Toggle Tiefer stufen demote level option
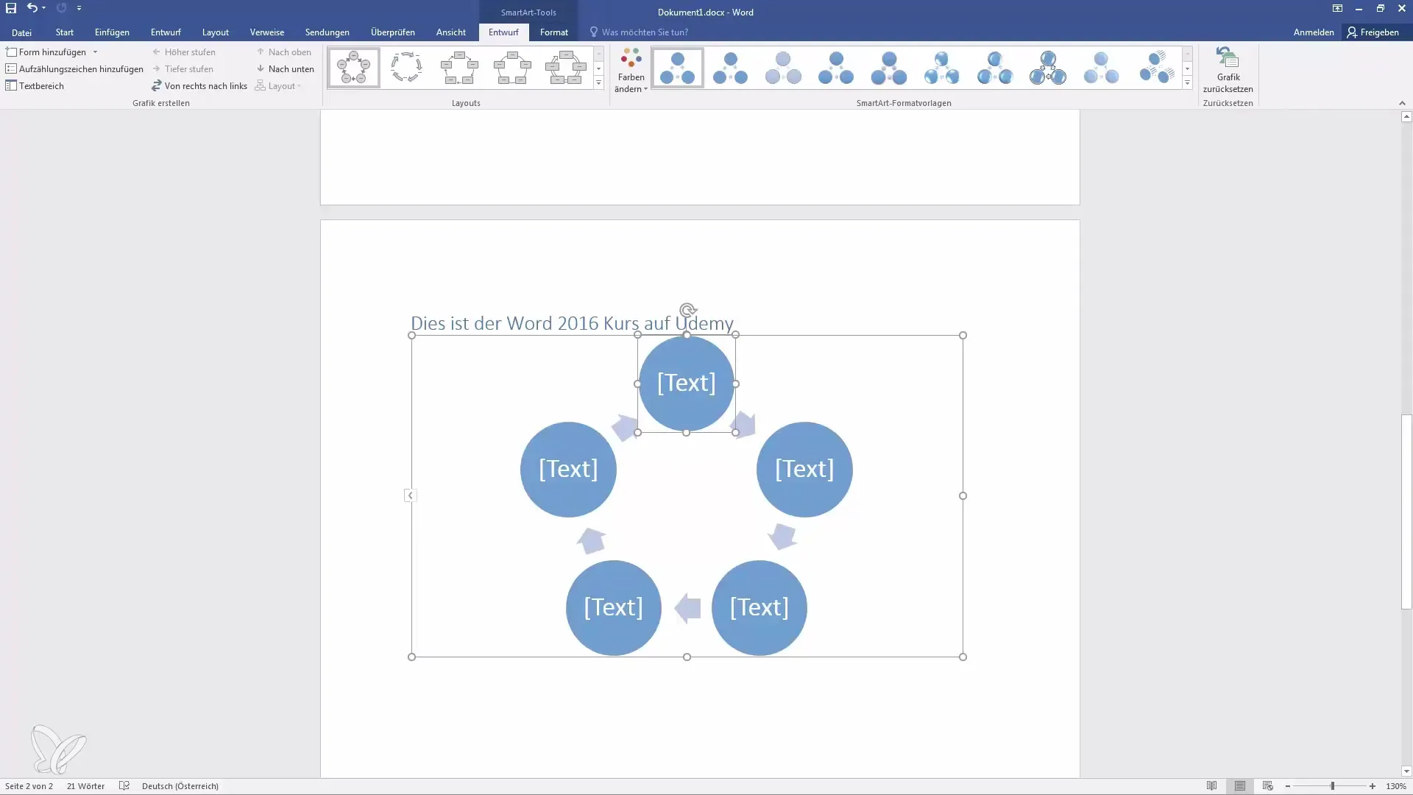1413x795 pixels. pos(188,68)
